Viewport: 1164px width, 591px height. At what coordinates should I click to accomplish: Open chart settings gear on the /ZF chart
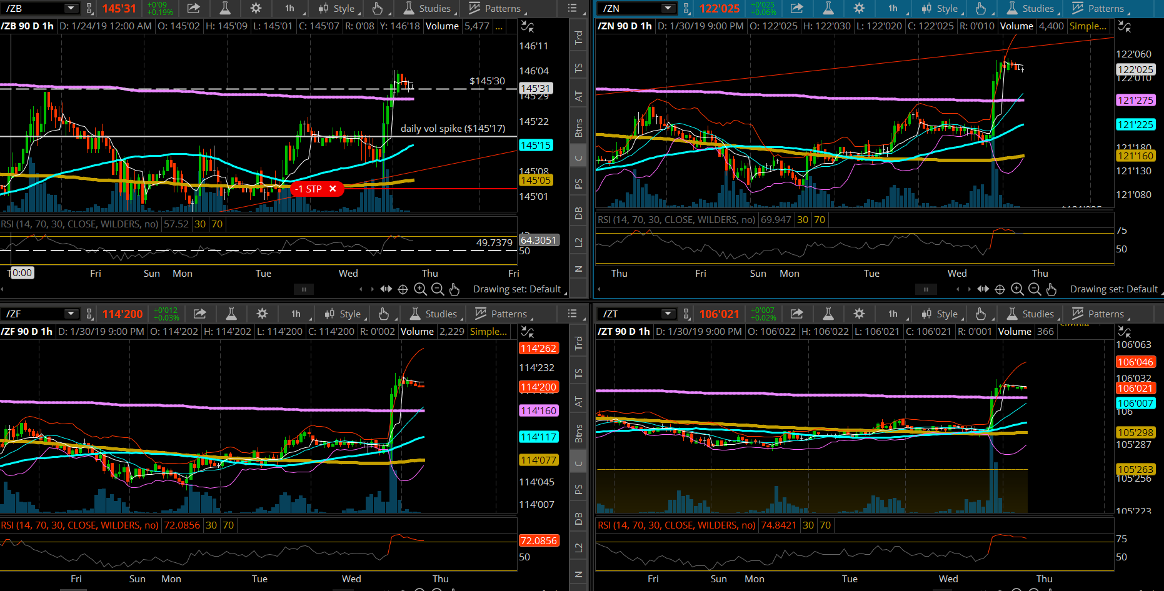click(x=262, y=314)
